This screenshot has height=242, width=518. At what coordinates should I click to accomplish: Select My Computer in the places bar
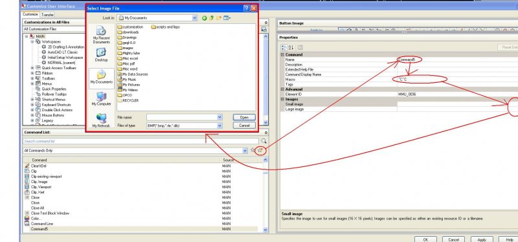point(102,99)
